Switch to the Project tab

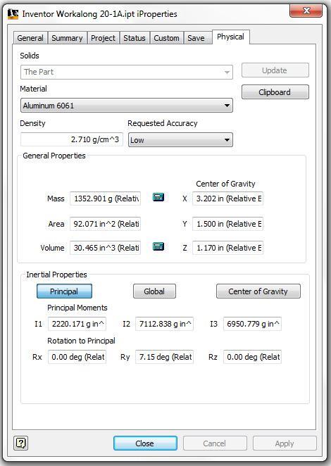point(104,38)
